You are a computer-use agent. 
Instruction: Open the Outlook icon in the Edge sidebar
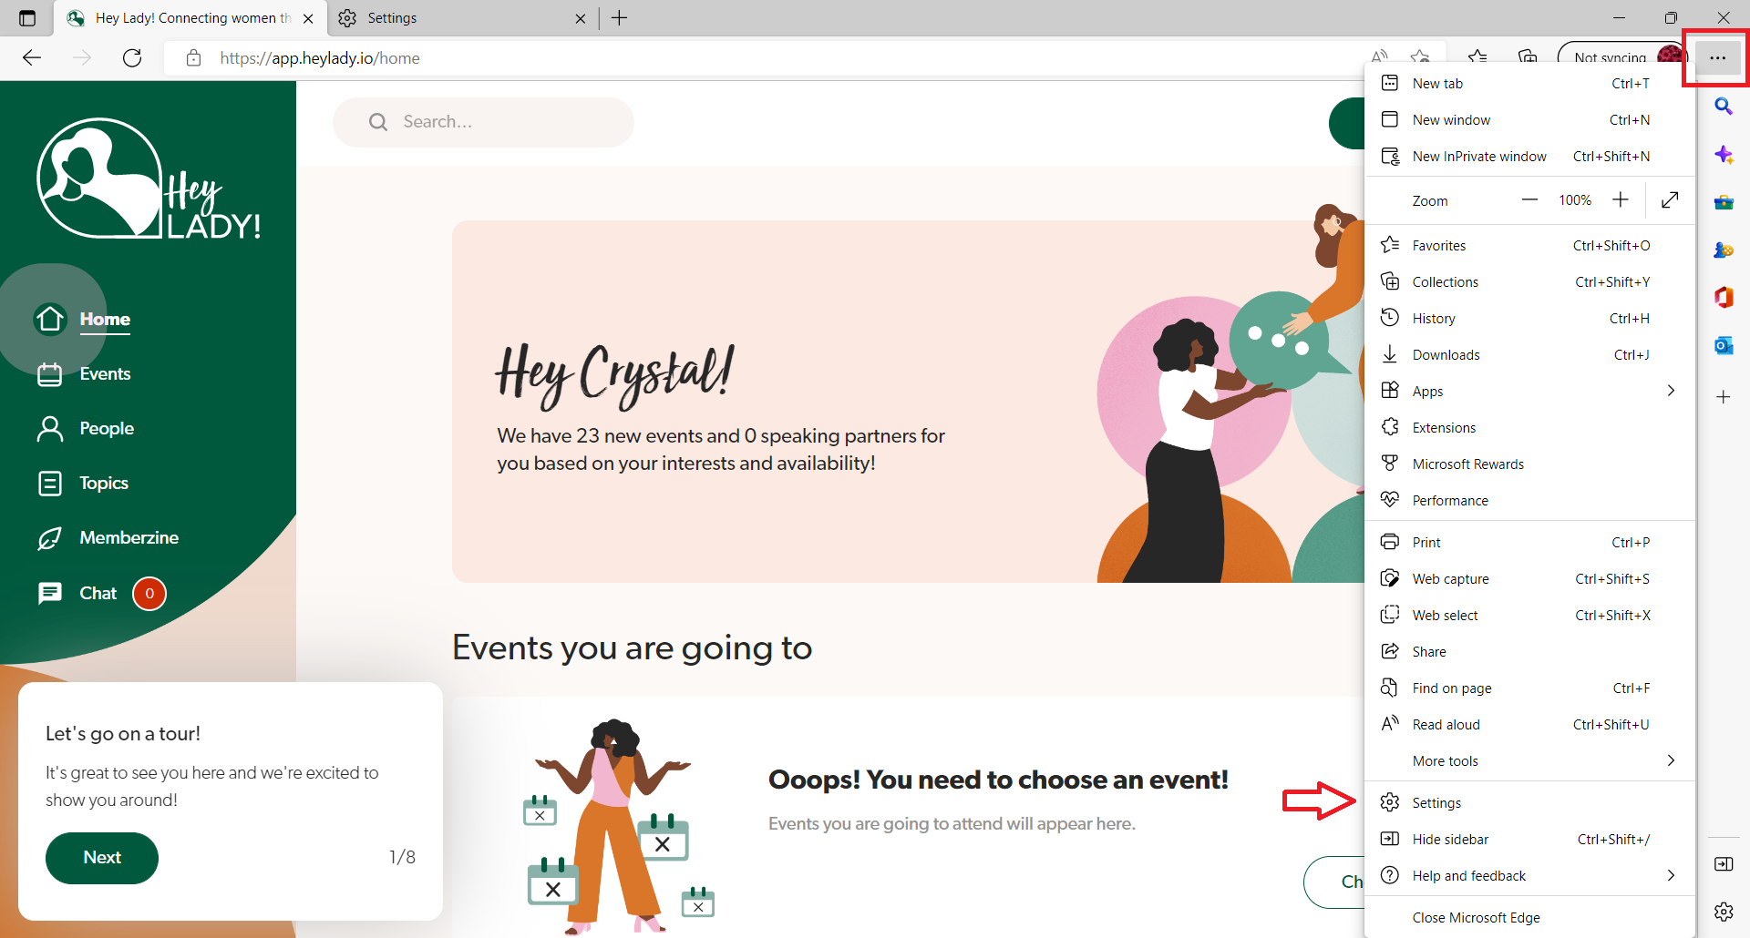tap(1724, 346)
